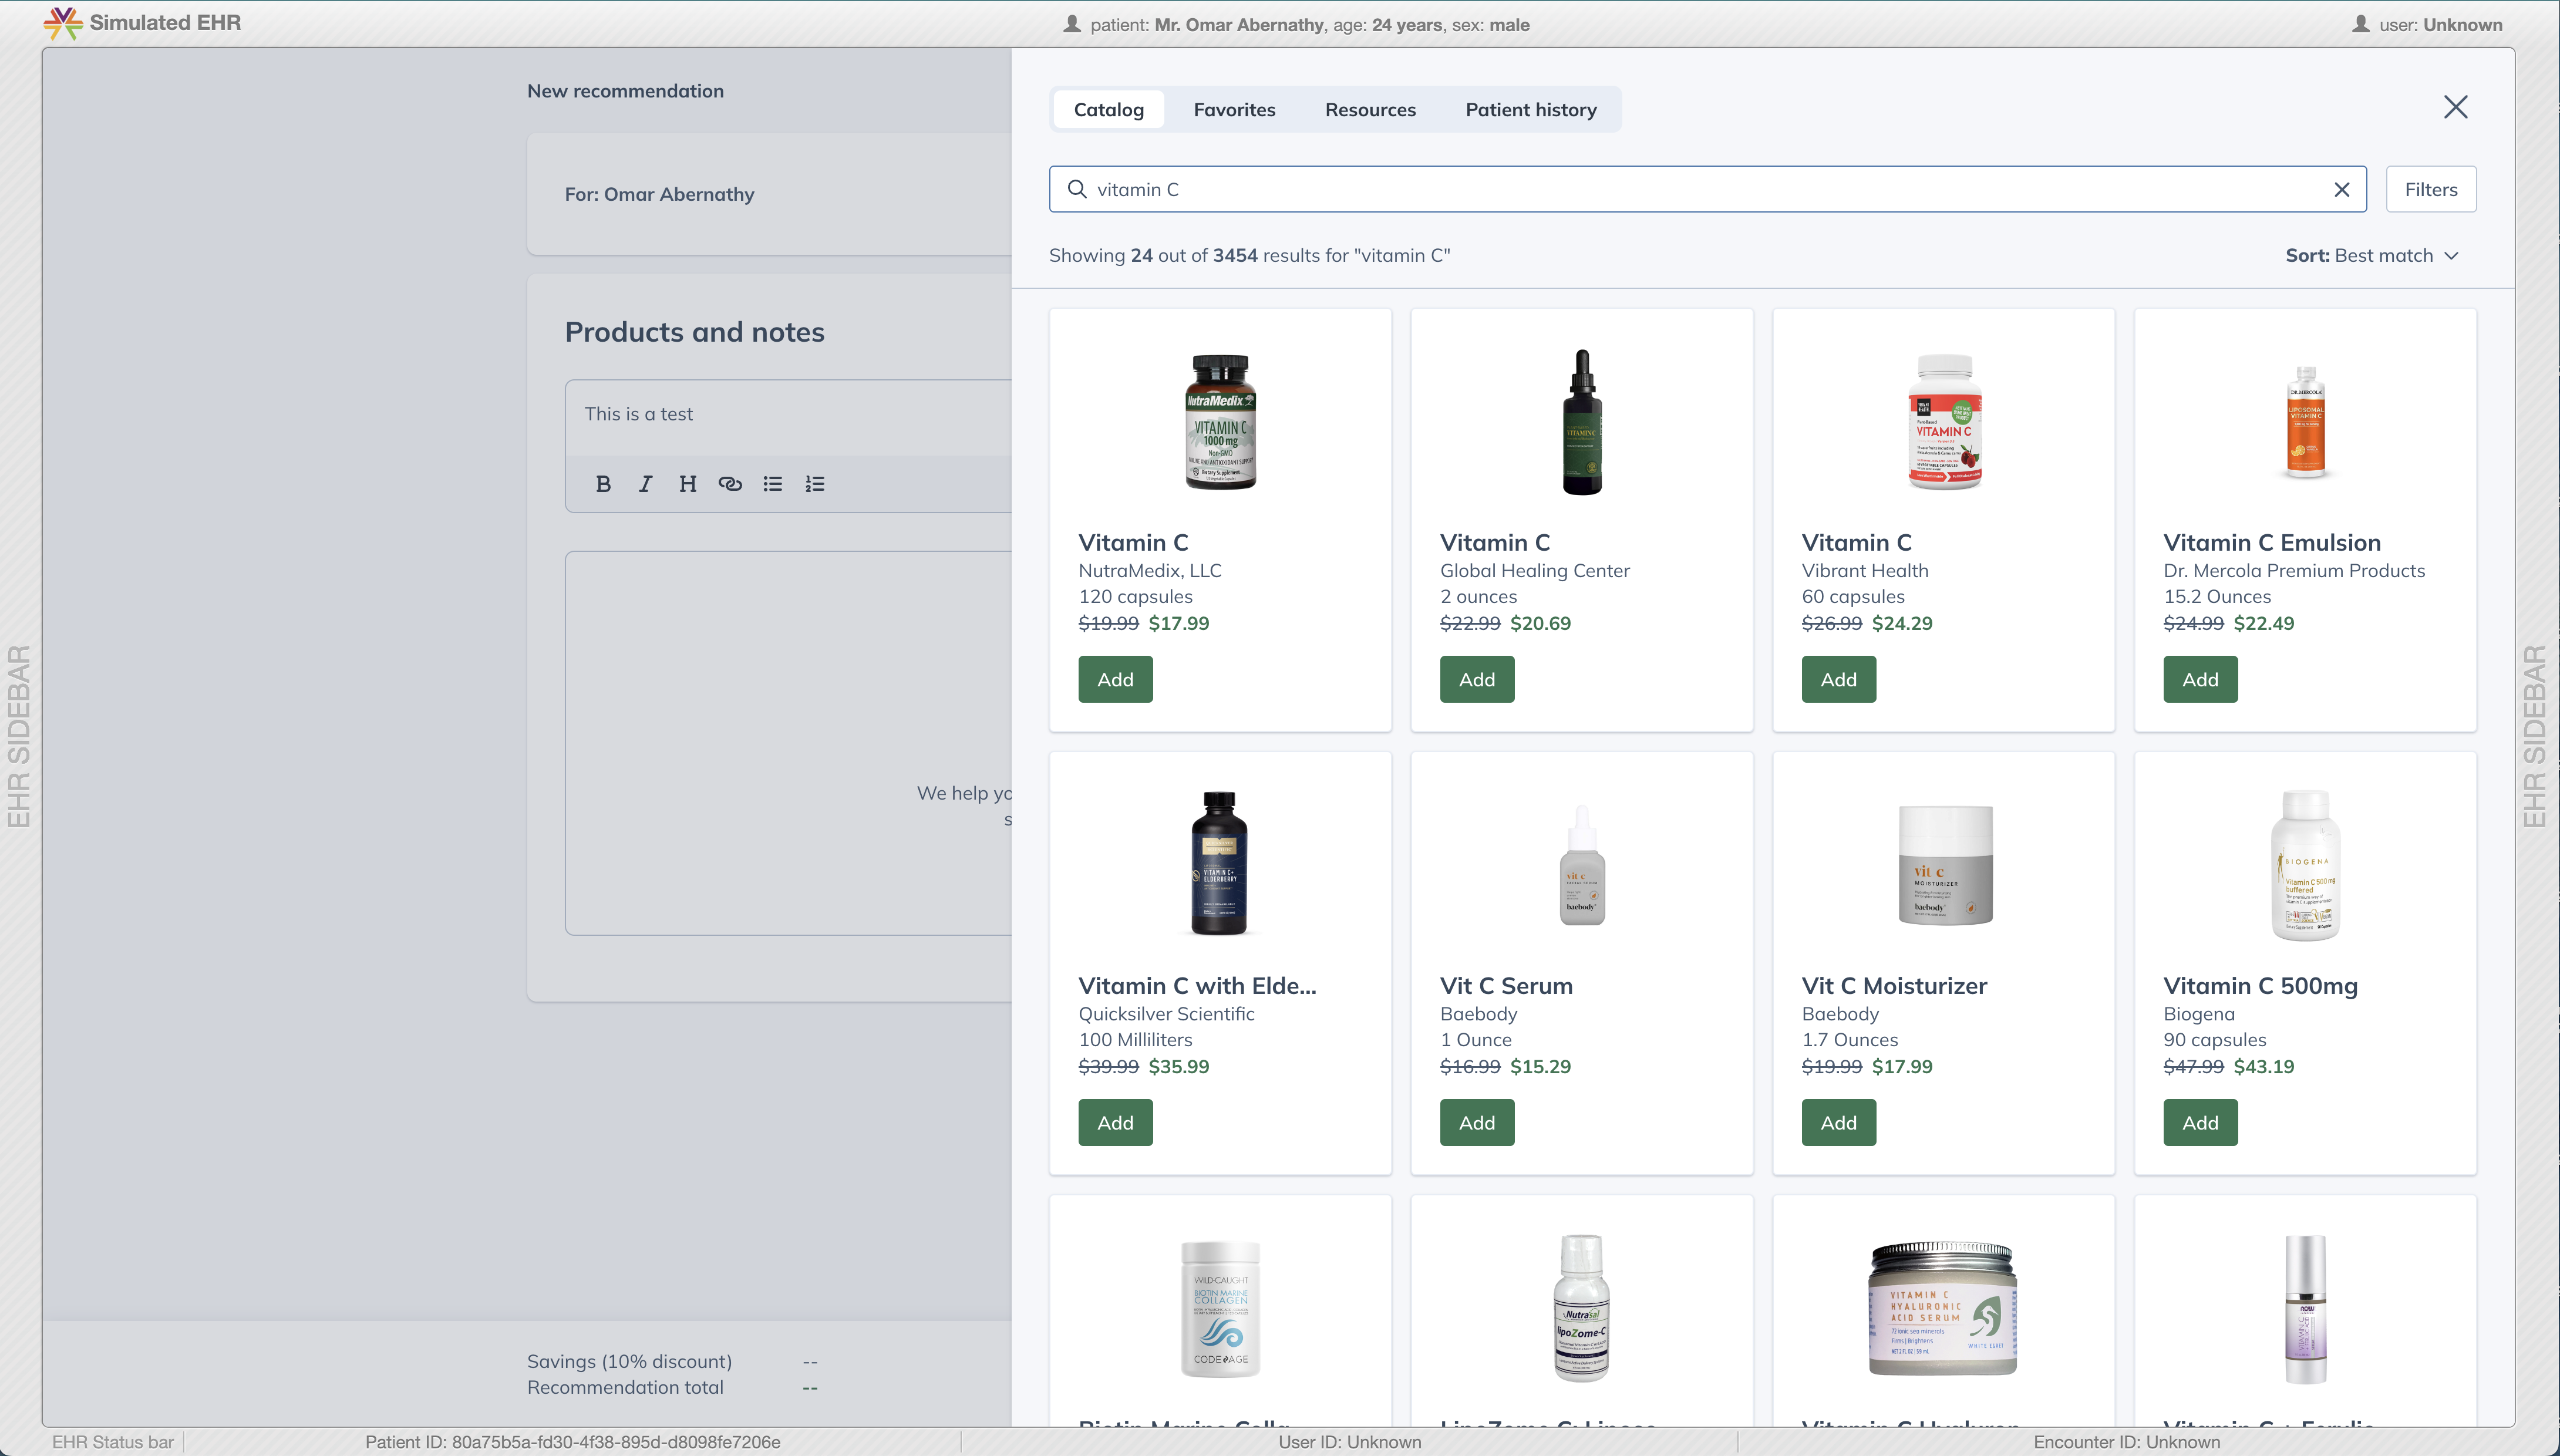The width and height of the screenshot is (2560, 1456).
Task: Click Quicksilver Scientific brand name
Action: click(1166, 1013)
